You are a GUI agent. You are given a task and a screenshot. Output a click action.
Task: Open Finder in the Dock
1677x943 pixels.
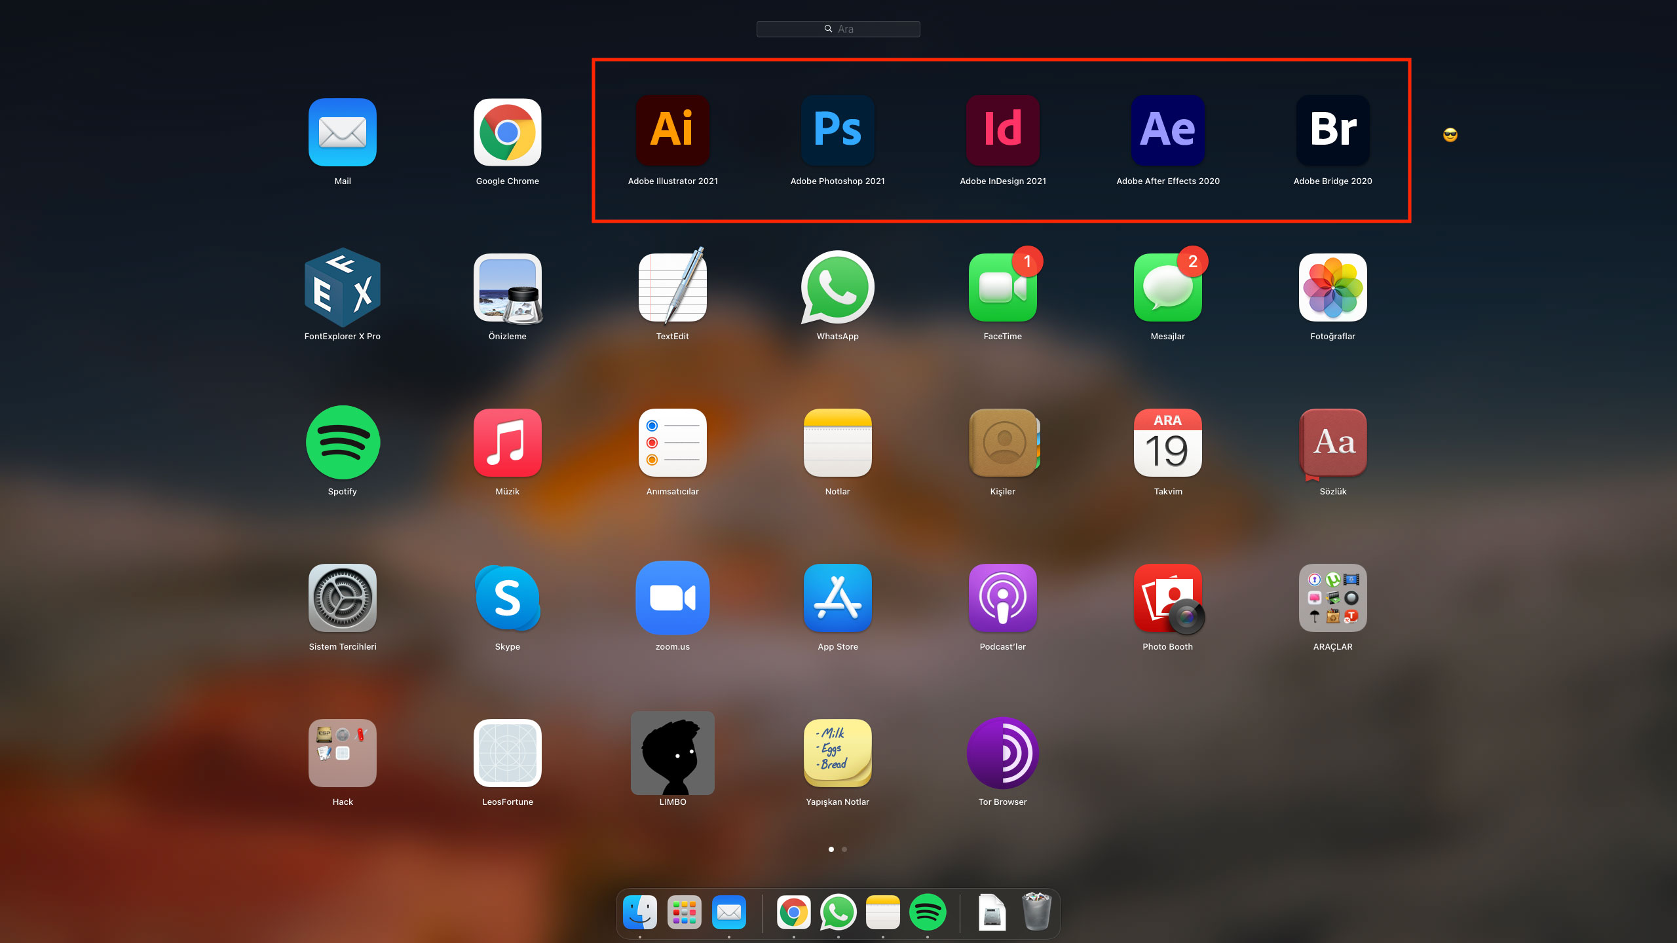(640, 912)
